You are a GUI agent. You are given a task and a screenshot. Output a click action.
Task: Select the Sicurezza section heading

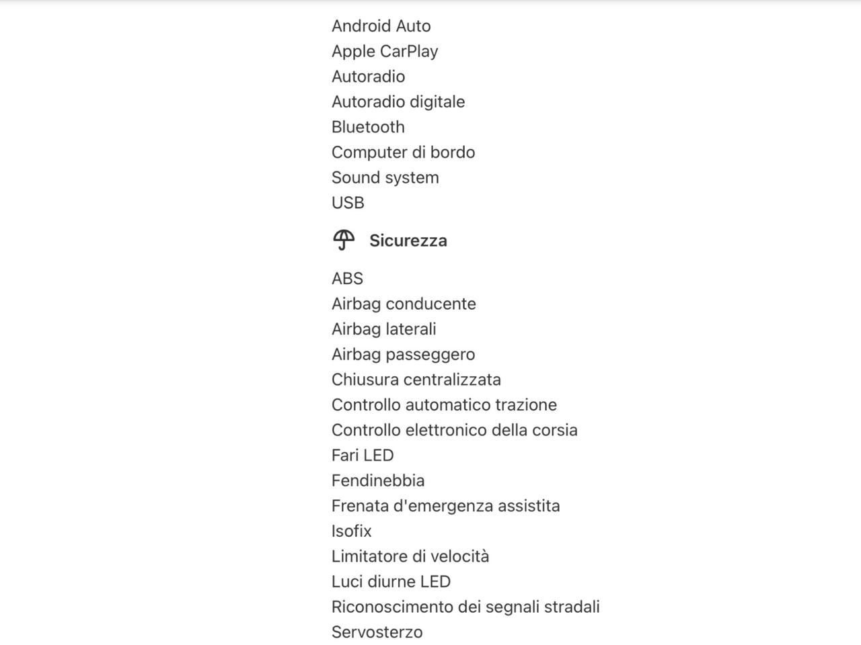(x=408, y=241)
